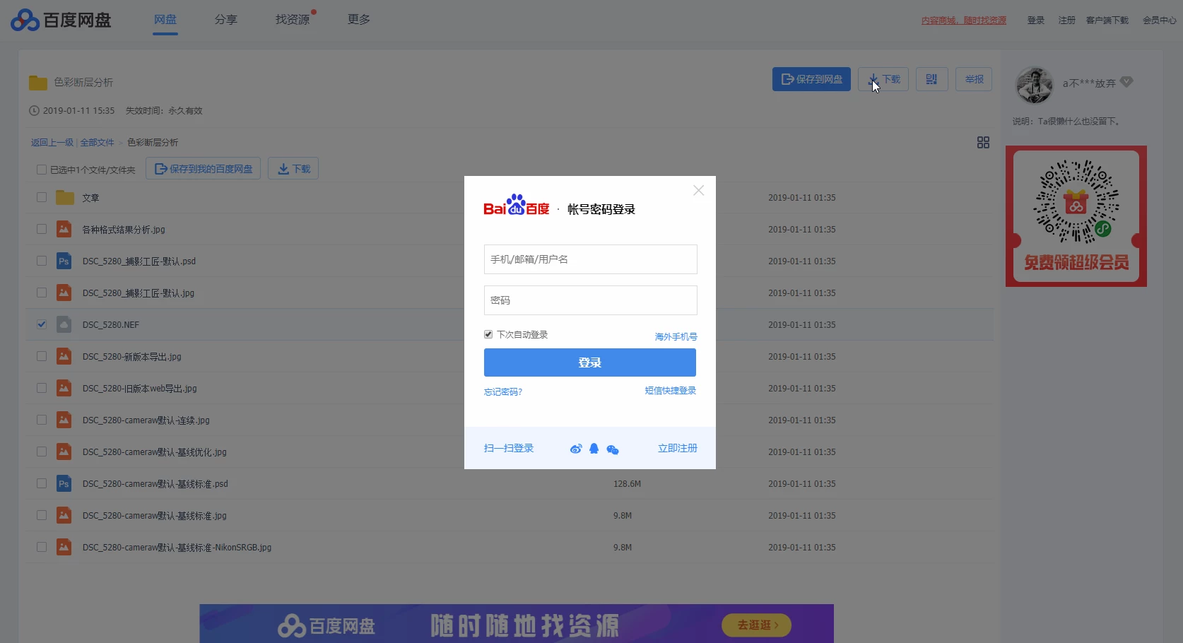Click the 举报 button
Screen dimensions: 1183x643
coord(974,79)
